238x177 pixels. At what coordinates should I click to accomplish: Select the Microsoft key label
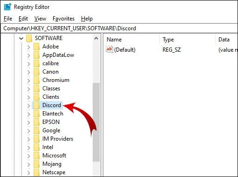tap(54, 156)
